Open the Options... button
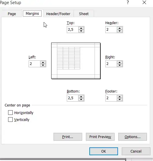The width and height of the screenshot is (153, 161). pos(132,137)
